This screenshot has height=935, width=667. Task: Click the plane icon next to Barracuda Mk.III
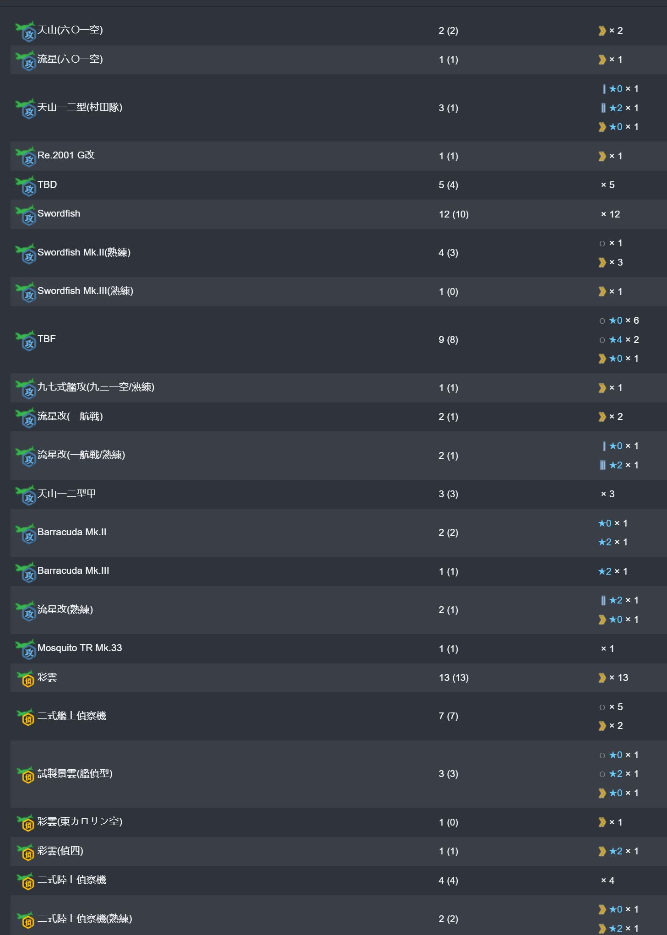click(26, 572)
